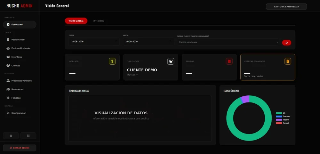The width and height of the screenshot is (320, 154).
Task: Switch to the Visión General tab
Action: pos(76,21)
